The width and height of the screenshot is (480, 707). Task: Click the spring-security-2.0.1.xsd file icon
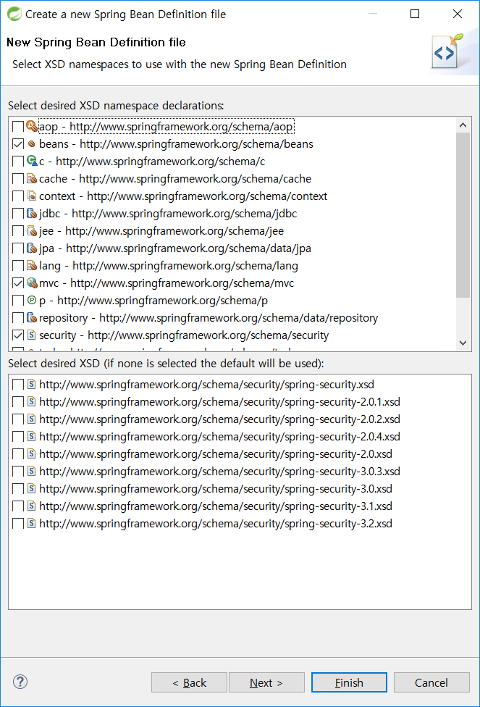(x=32, y=401)
